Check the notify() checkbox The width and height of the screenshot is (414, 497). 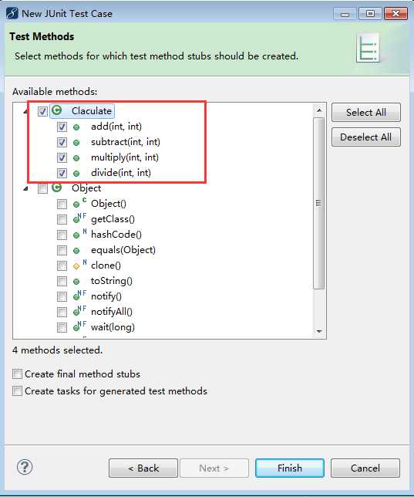point(62,296)
